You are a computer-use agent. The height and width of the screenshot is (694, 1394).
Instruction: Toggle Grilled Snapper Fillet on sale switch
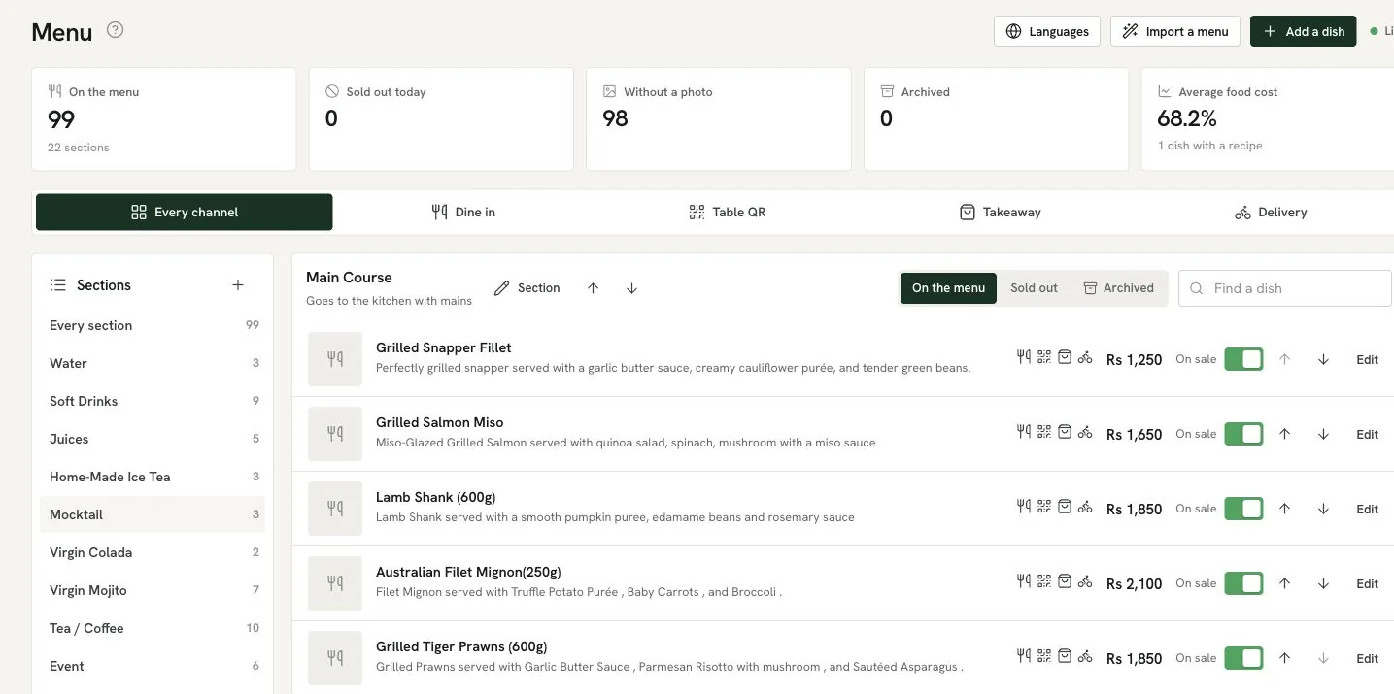click(1243, 359)
